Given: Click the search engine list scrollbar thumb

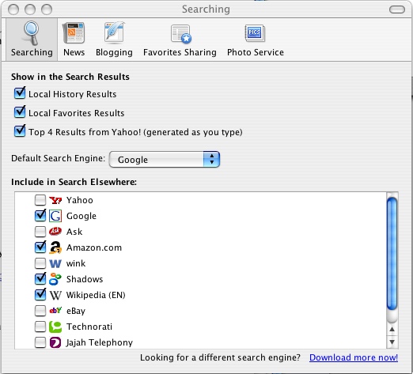Looking at the screenshot, I should (392, 254).
